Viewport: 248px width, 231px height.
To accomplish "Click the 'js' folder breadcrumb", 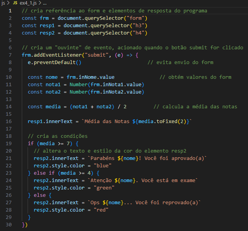I will pos(3,3).
